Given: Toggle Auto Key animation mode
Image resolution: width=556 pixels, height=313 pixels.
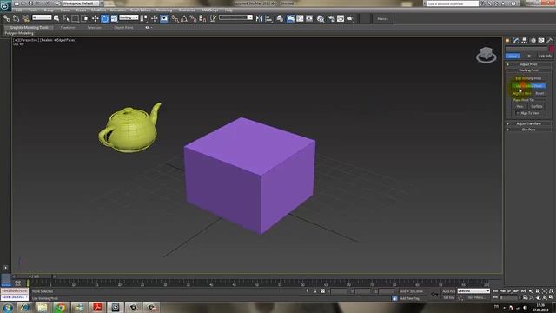Looking at the screenshot, I should coord(448,291).
